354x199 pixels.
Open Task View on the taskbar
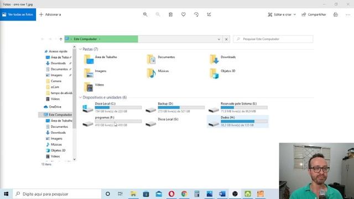[120, 194]
